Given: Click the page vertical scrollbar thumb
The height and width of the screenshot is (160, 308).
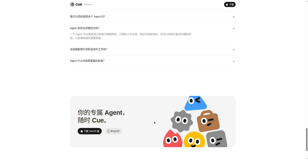Looking at the screenshot, I should (x=306, y=139).
